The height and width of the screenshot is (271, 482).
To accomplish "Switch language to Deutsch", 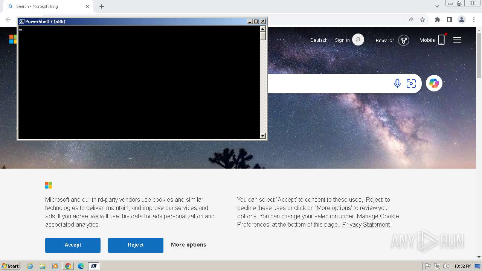I will pyautogui.click(x=319, y=40).
